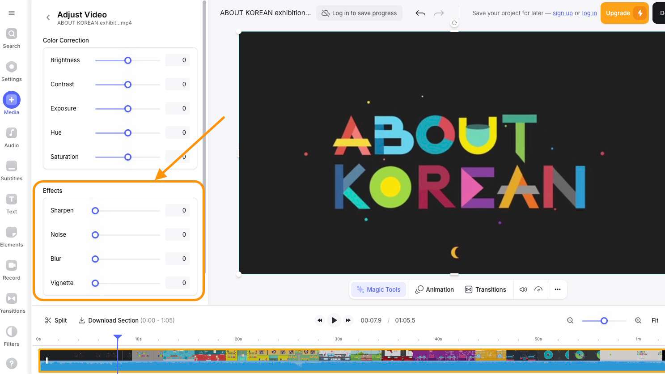Click the Hue value field
The height and width of the screenshot is (374, 665).
(178, 132)
